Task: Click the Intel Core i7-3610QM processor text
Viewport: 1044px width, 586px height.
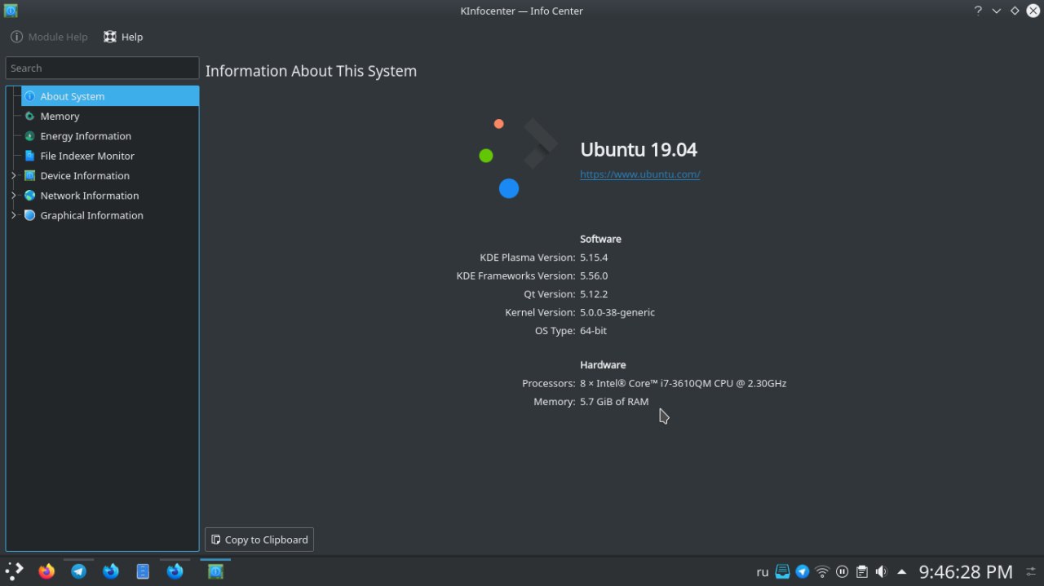Action: coord(683,383)
